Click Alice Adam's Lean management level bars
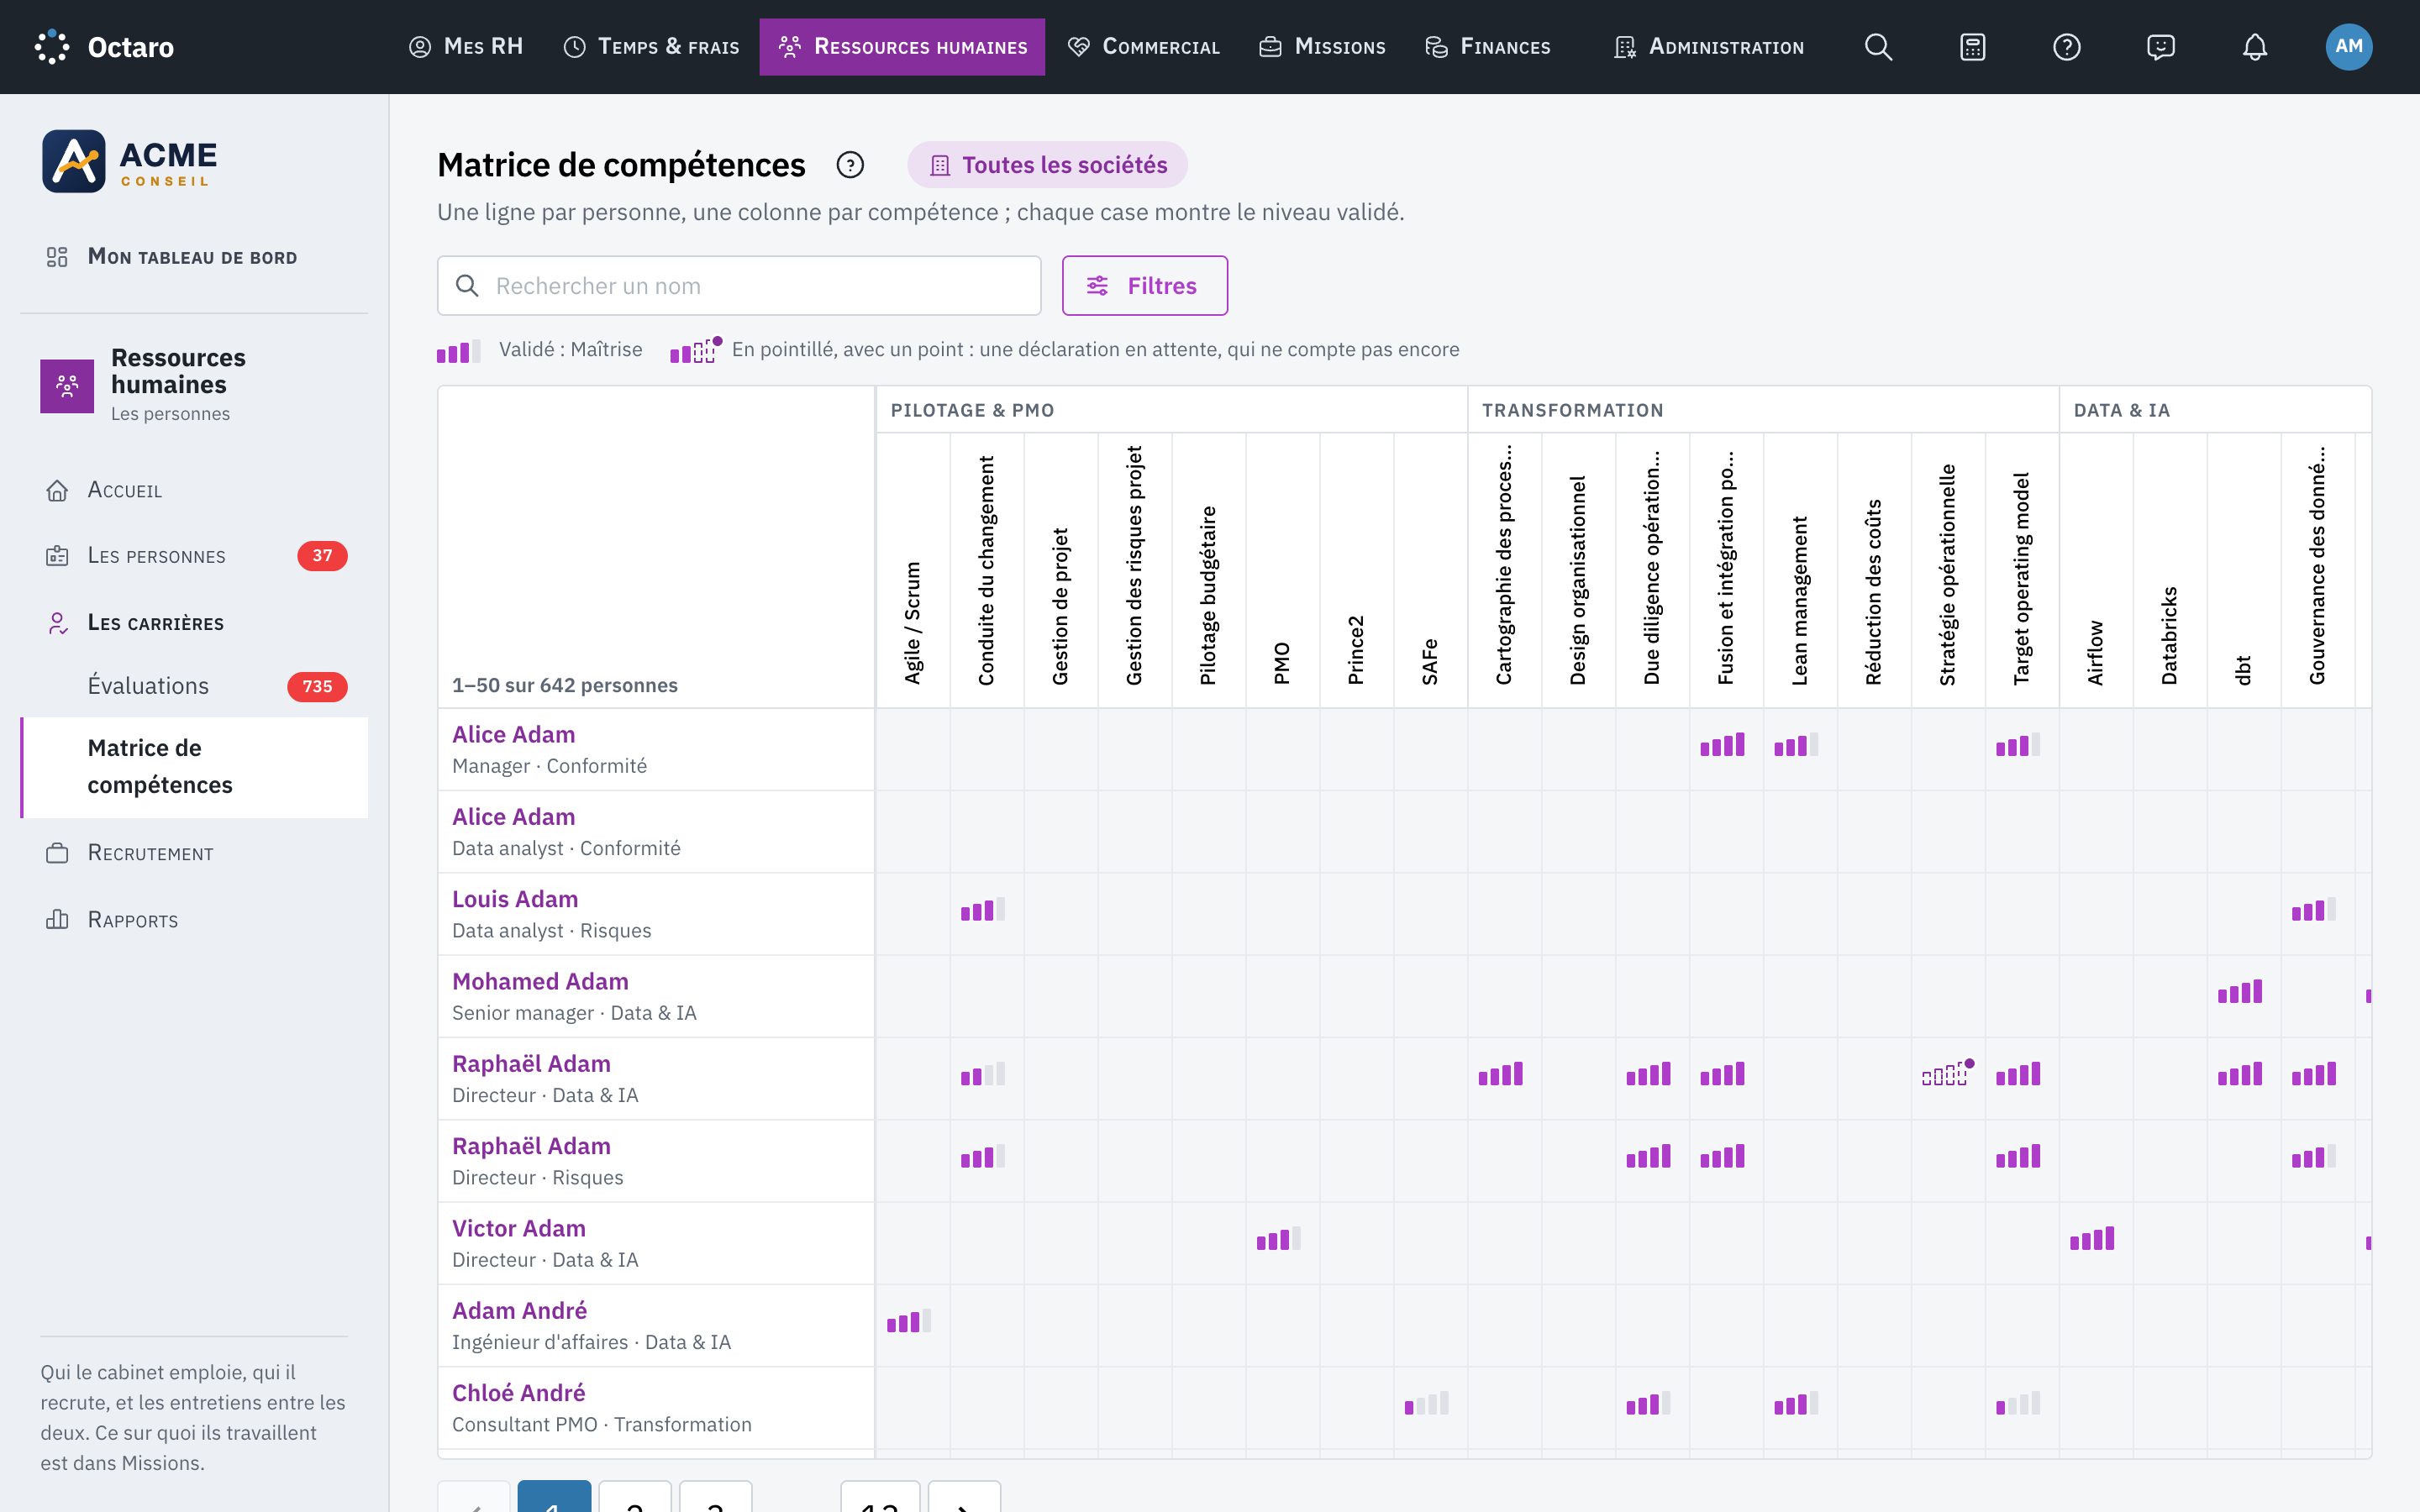2420x1512 pixels. 1797,745
